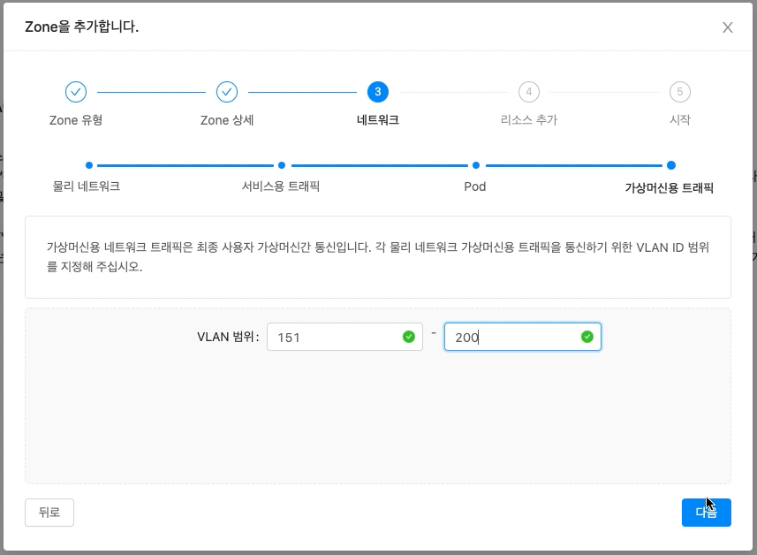The width and height of the screenshot is (757, 555).
Task: Click the checkmark icon on Zone 유형 step
Action: pyautogui.click(x=75, y=91)
